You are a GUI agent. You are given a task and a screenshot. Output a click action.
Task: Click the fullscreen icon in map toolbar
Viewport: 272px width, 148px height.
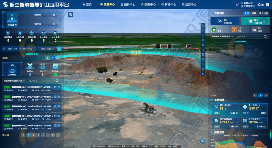tap(203, 69)
